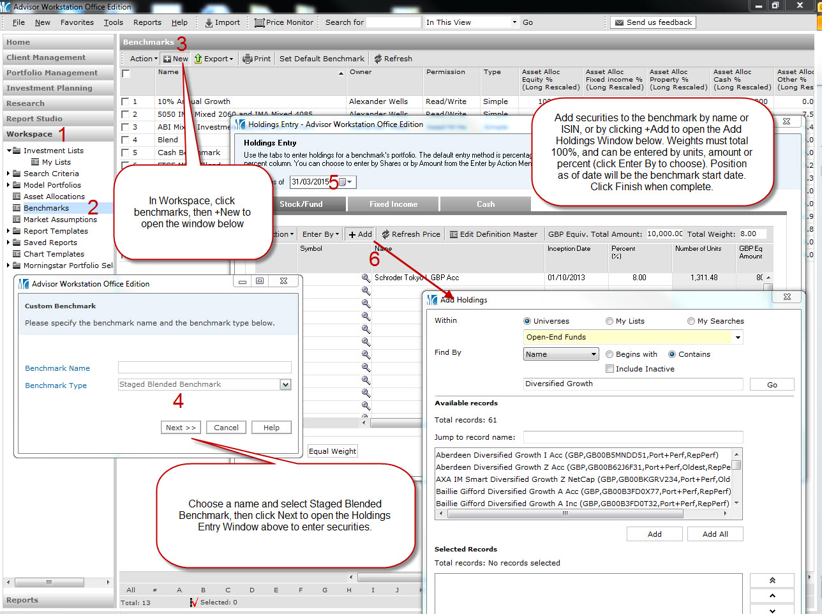822x614 pixels.
Task: Select the My Lists radio button
Action: point(609,321)
